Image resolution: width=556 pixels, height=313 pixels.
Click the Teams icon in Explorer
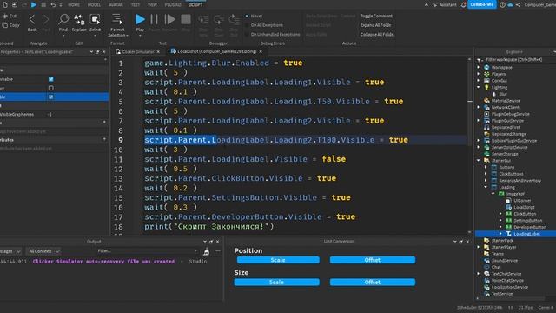486,254
